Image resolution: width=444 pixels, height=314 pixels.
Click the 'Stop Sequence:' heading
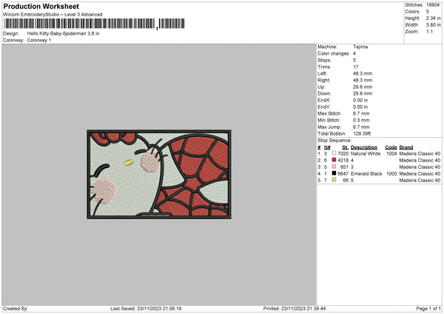pos(334,140)
